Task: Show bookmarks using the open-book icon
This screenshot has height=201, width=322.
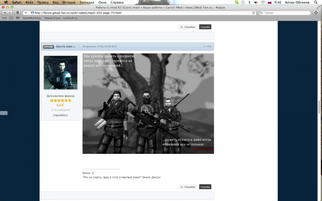Action: 11,18
